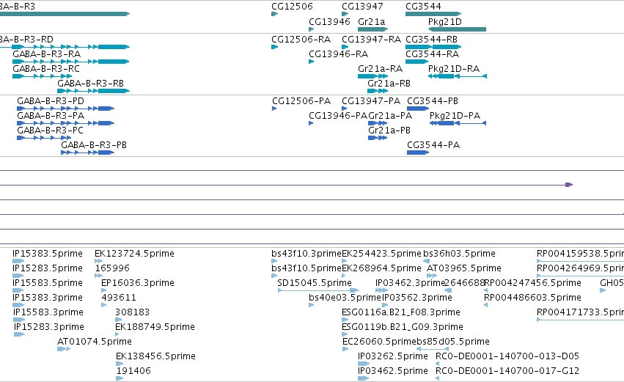
Task: Click feature 493611
Action: pos(119,298)
